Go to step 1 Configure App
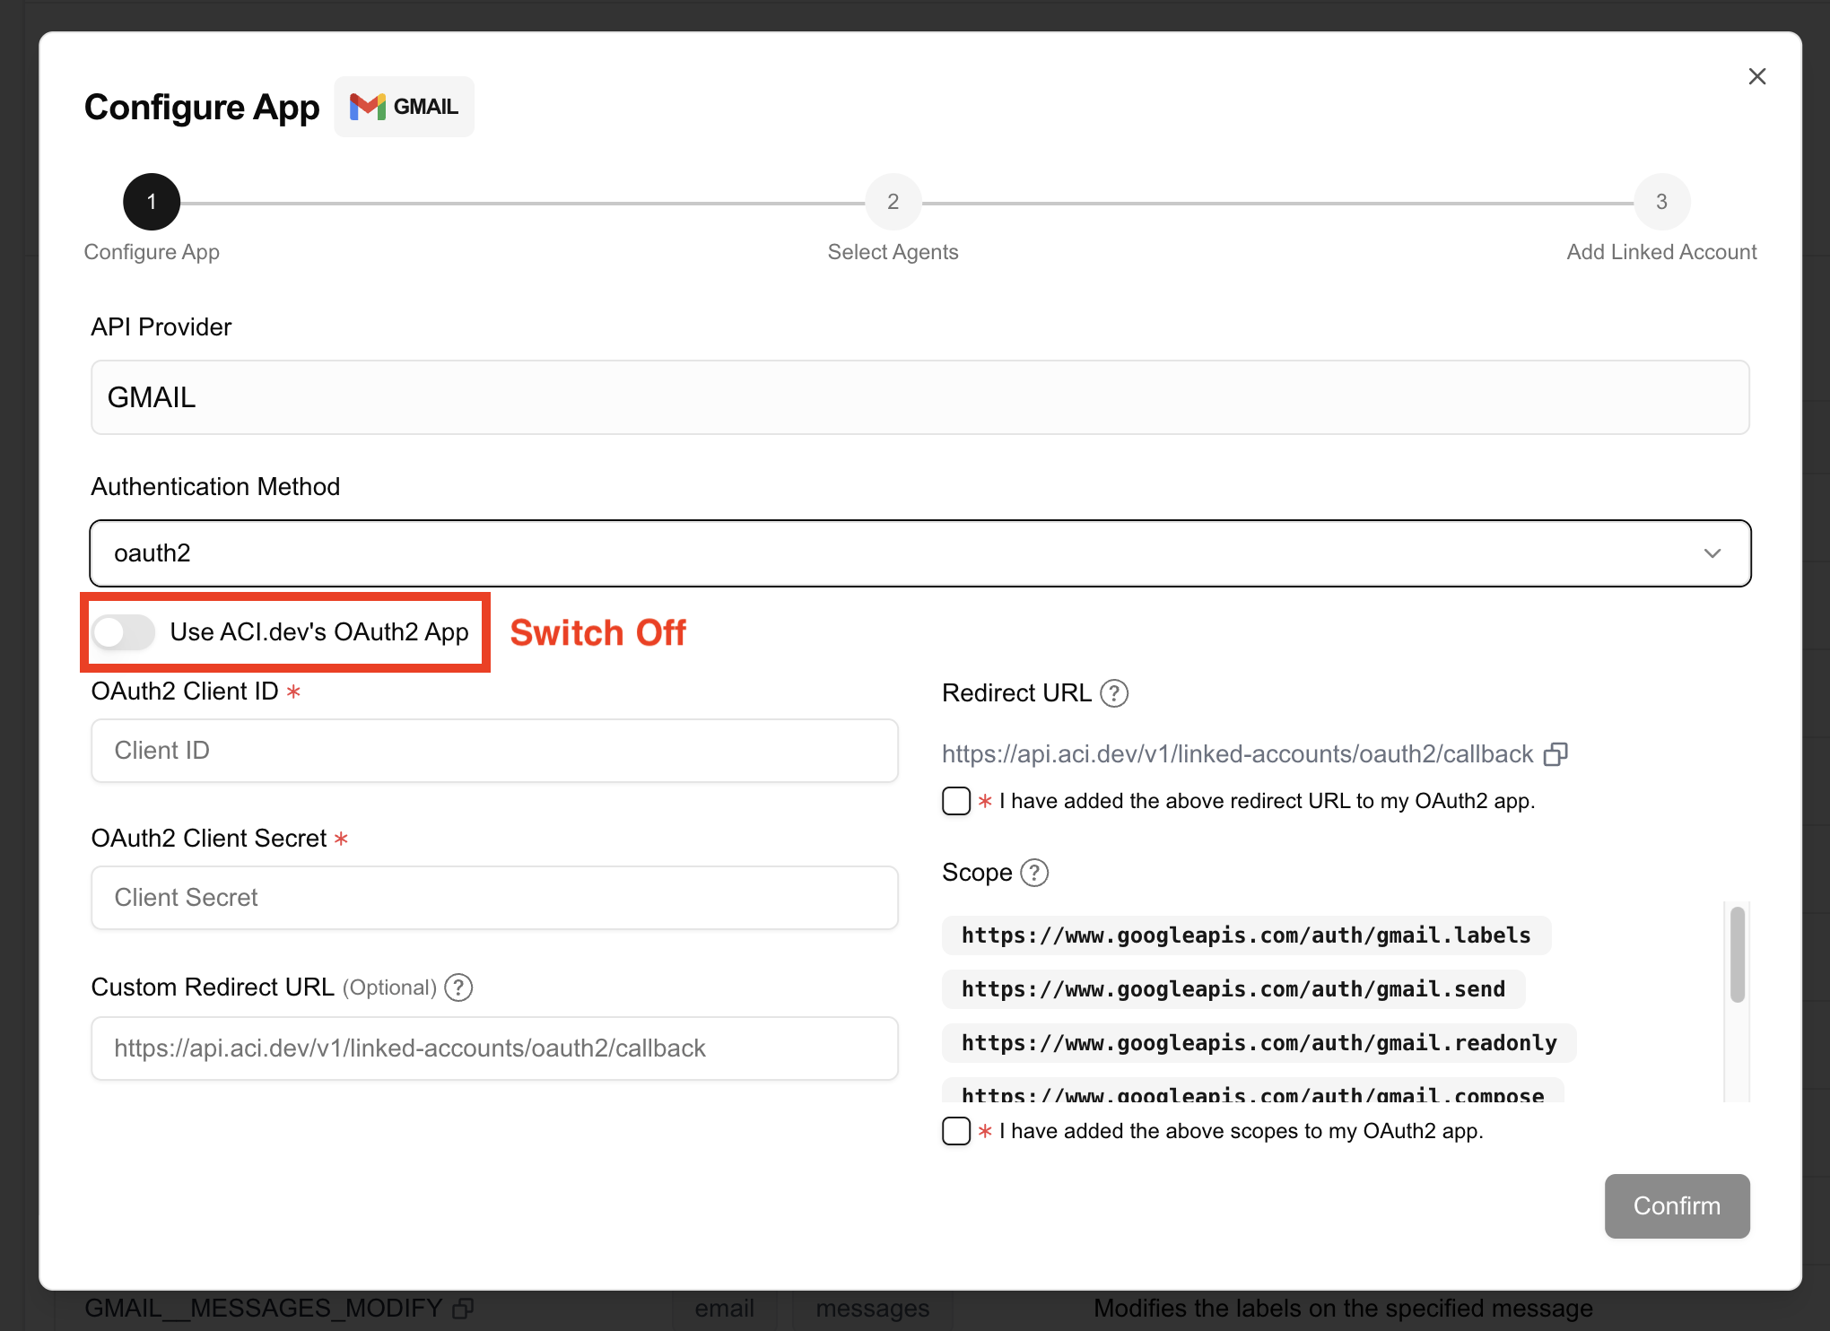Image resolution: width=1830 pixels, height=1331 pixels. [152, 202]
